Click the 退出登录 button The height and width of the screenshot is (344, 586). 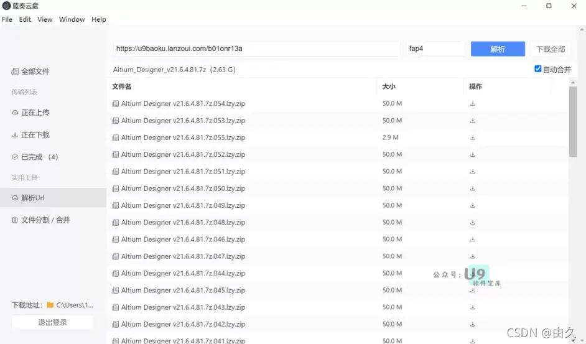coord(52,322)
